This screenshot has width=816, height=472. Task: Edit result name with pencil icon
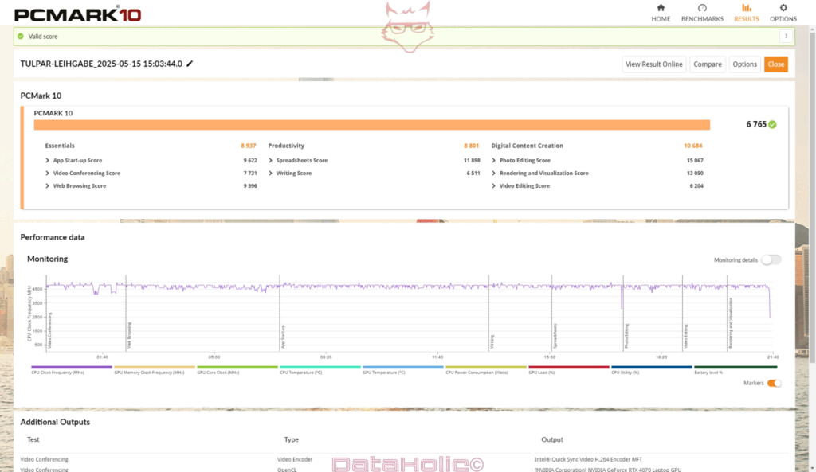coord(190,64)
